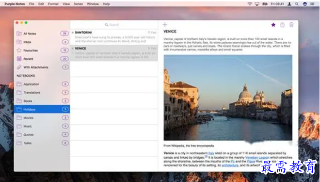This screenshot has height=182, width=320.
Task: Open Favourites in the sidebar
Action: click(x=42, y=50)
